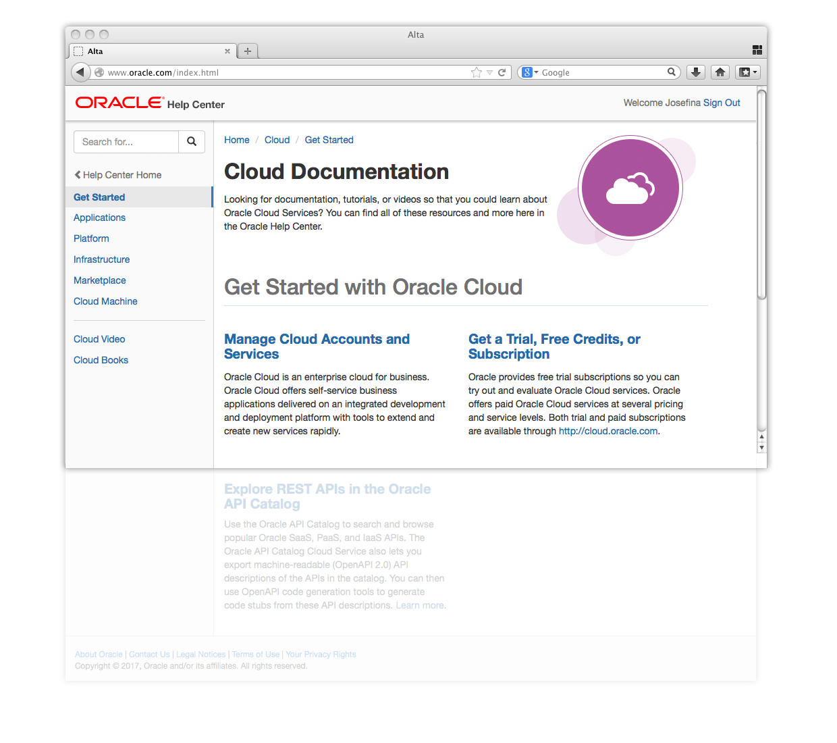Click the Oracle logo

click(x=119, y=103)
